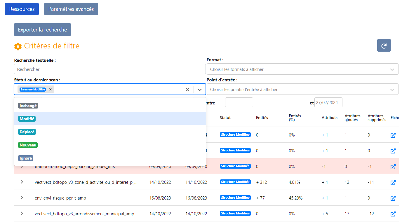Clear all selected status filters
Screen dimensions: 402x222
[187, 90]
